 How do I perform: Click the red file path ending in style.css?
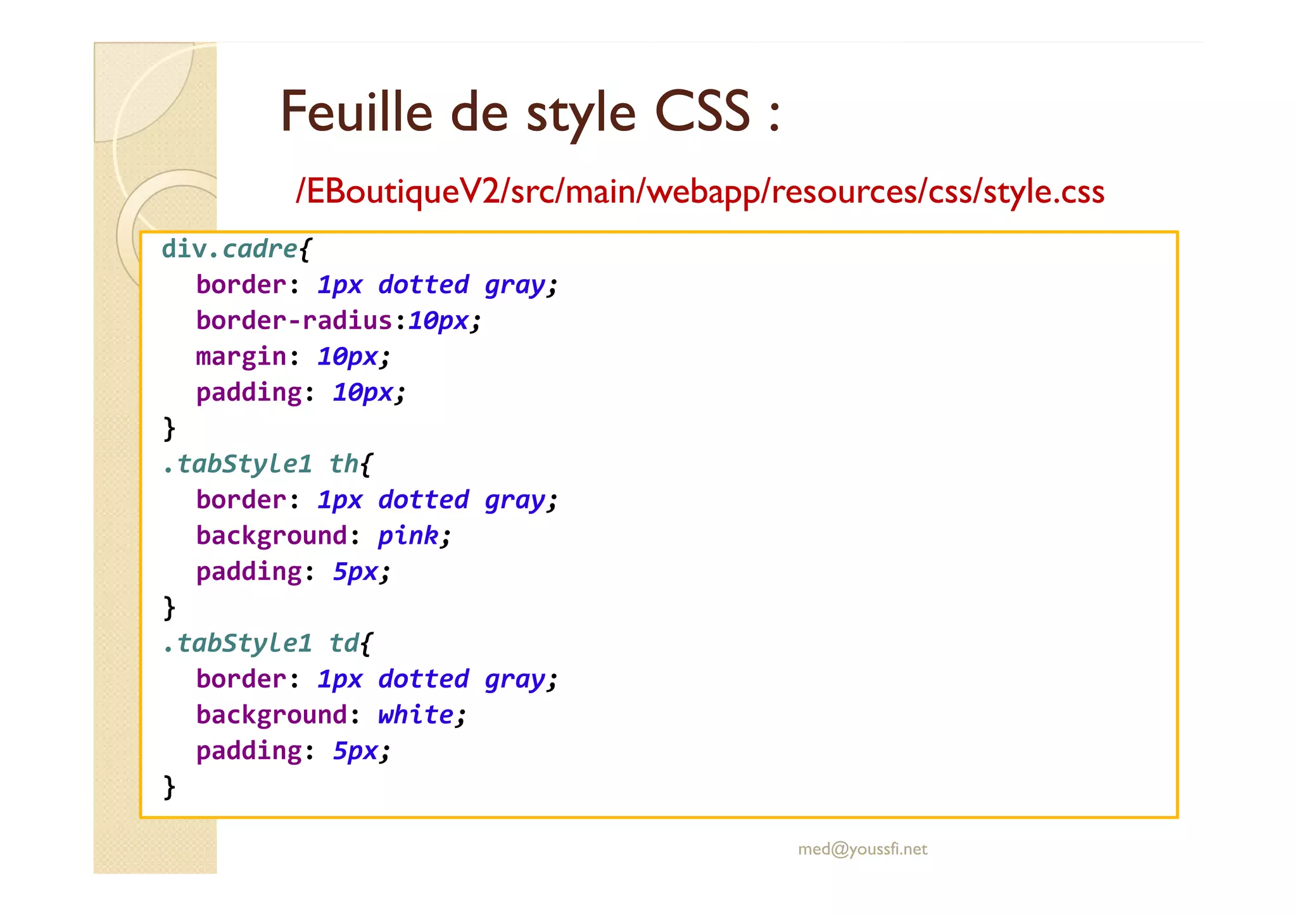(x=700, y=191)
